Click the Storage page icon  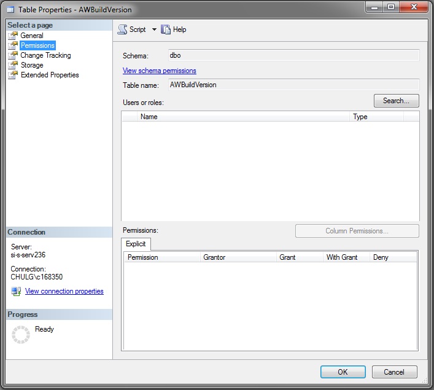pos(13,65)
